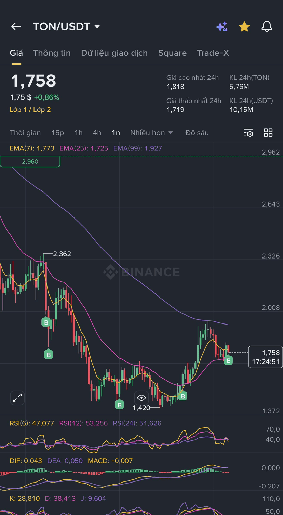The width and height of the screenshot is (283, 515).
Task: Switch to Thông tin tab
Action: [x=52, y=53]
